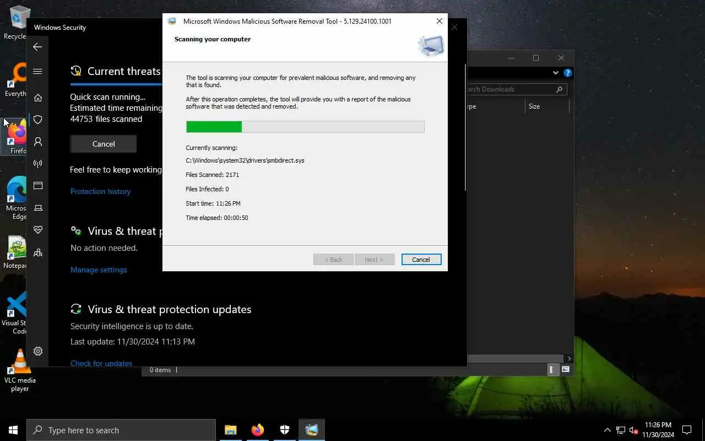Switch Explorer to details view icon
Image resolution: width=705 pixels, height=441 pixels.
pos(552,370)
